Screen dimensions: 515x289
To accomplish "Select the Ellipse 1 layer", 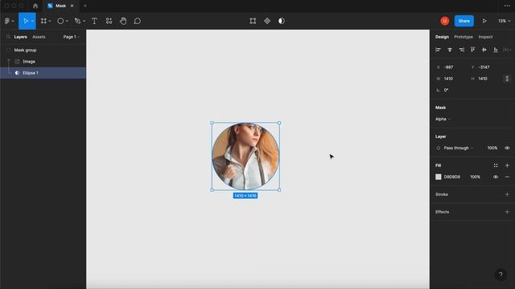I will pos(43,73).
